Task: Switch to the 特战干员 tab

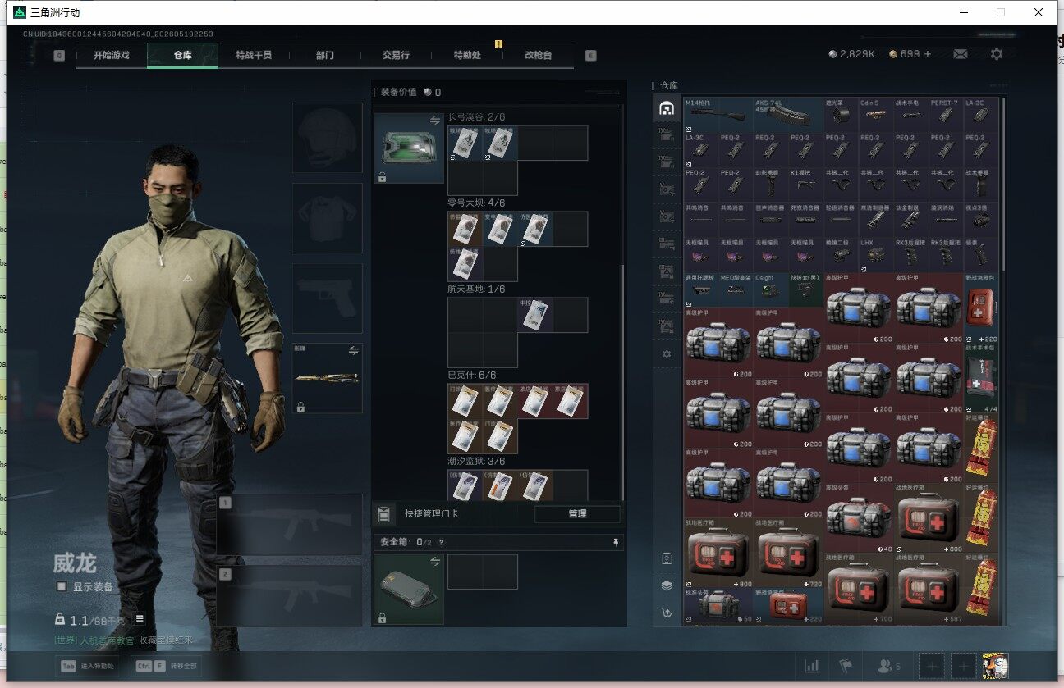Action: [254, 55]
